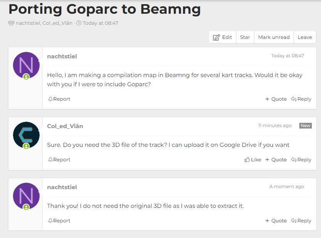
Task: Quote the first message about Goparc
Action: (x=276, y=99)
